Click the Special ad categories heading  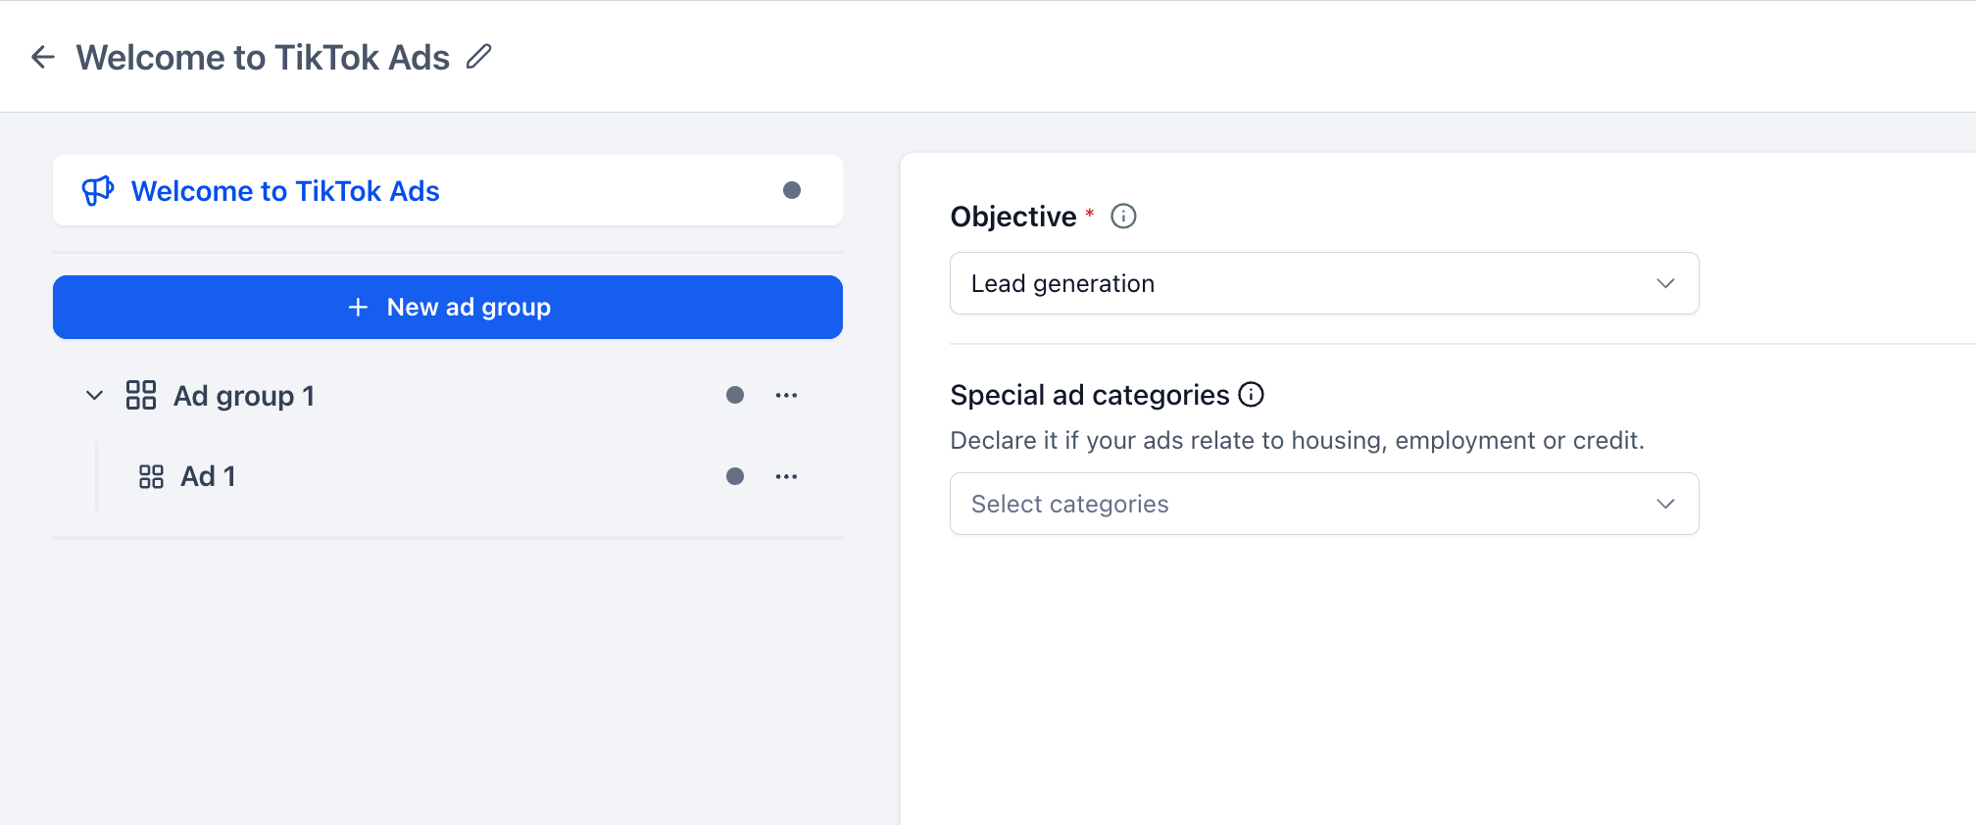tap(1090, 395)
